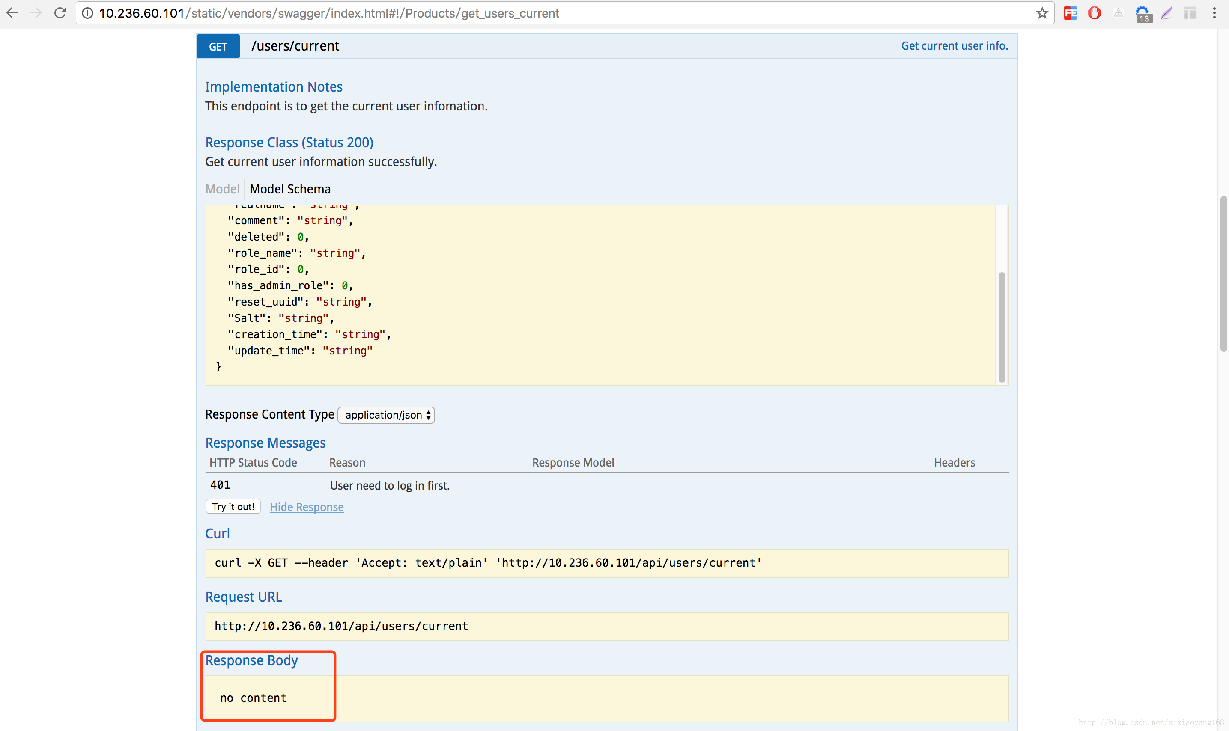Image resolution: width=1229 pixels, height=731 pixels.
Task: Click the "role_id": 0 schema line
Action: pyautogui.click(x=268, y=270)
